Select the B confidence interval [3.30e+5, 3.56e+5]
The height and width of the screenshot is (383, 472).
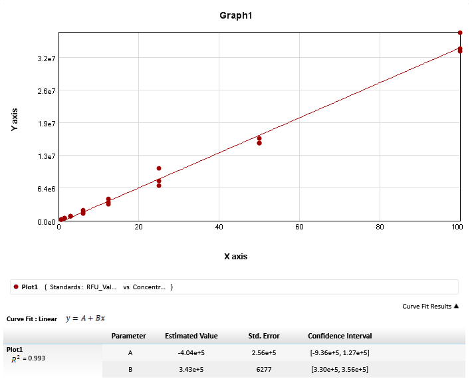point(339,370)
